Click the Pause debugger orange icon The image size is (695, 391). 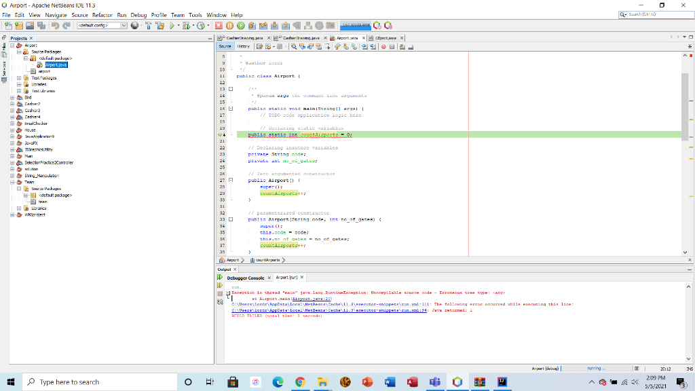tap(229, 25)
